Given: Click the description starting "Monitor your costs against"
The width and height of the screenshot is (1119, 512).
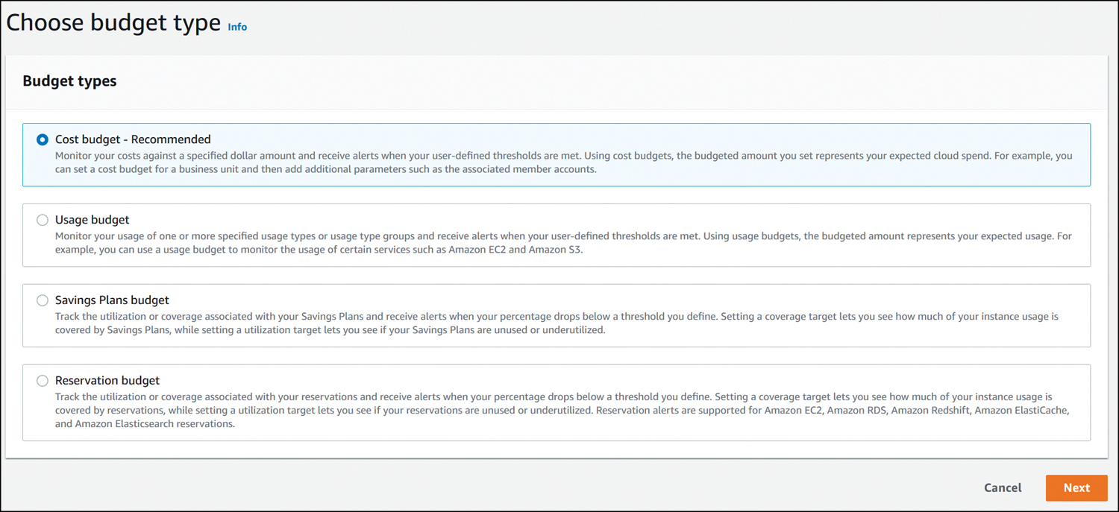Looking at the screenshot, I should 563,162.
